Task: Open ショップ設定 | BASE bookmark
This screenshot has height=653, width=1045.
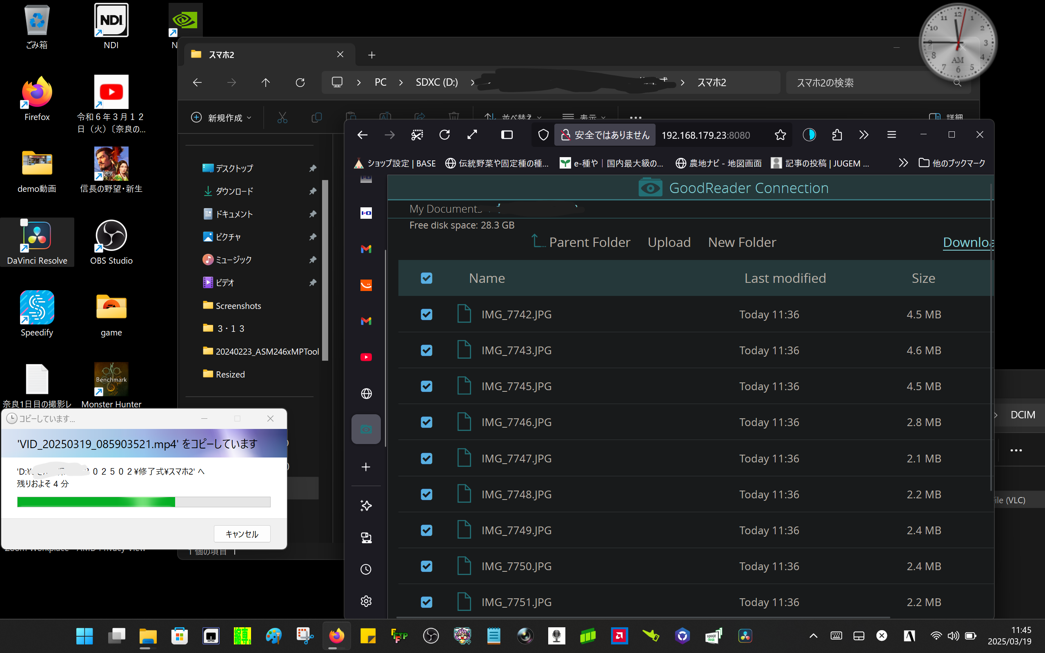Action: 395,163
